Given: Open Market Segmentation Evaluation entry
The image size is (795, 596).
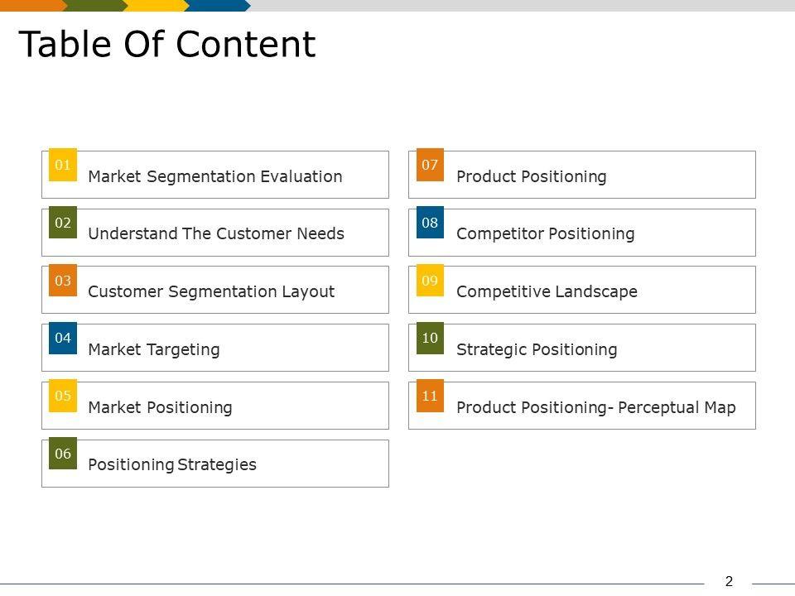Looking at the screenshot, I should click(x=214, y=176).
